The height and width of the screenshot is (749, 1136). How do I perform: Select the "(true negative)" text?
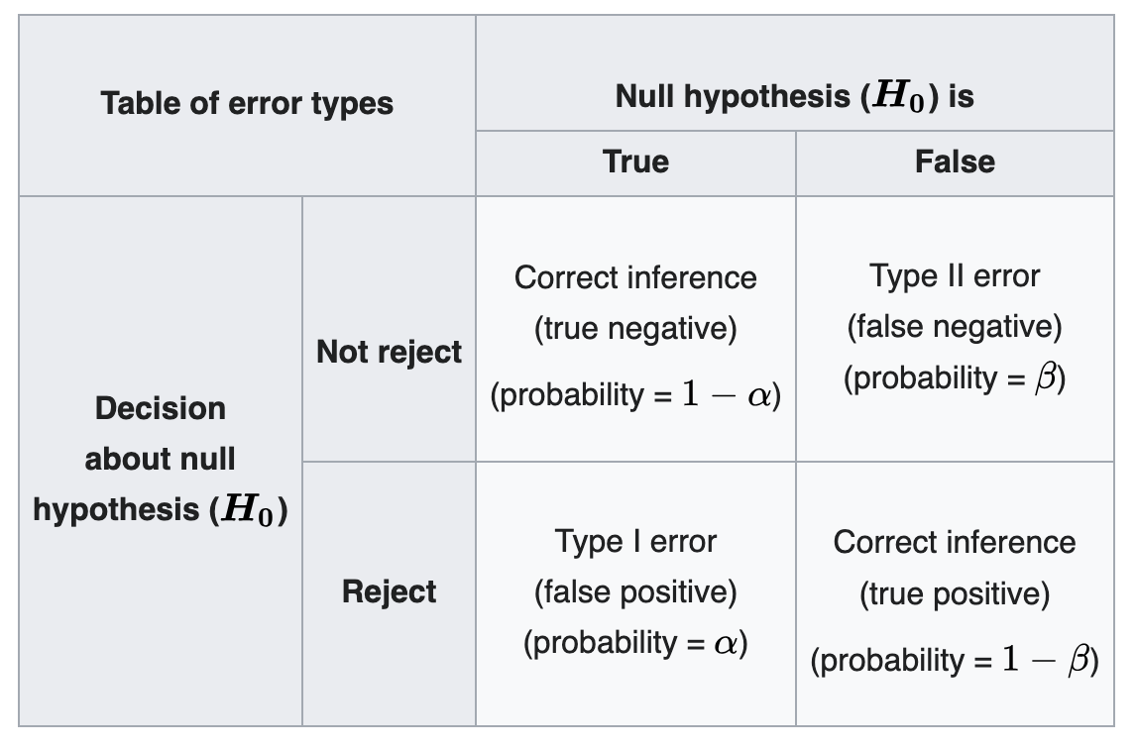pyautogui.click(x=635, y=327)
